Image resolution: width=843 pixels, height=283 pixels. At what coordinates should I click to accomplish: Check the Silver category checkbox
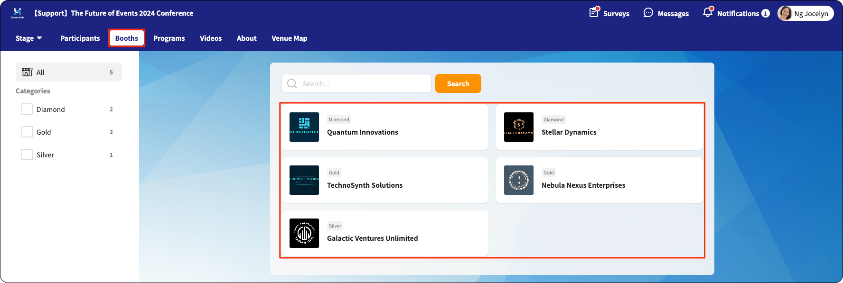pyautogui.click(x=27, y=155)
